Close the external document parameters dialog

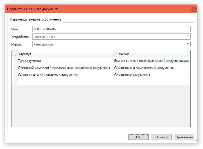point(194,9)
